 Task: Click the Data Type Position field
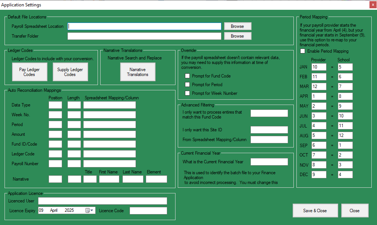55,105
